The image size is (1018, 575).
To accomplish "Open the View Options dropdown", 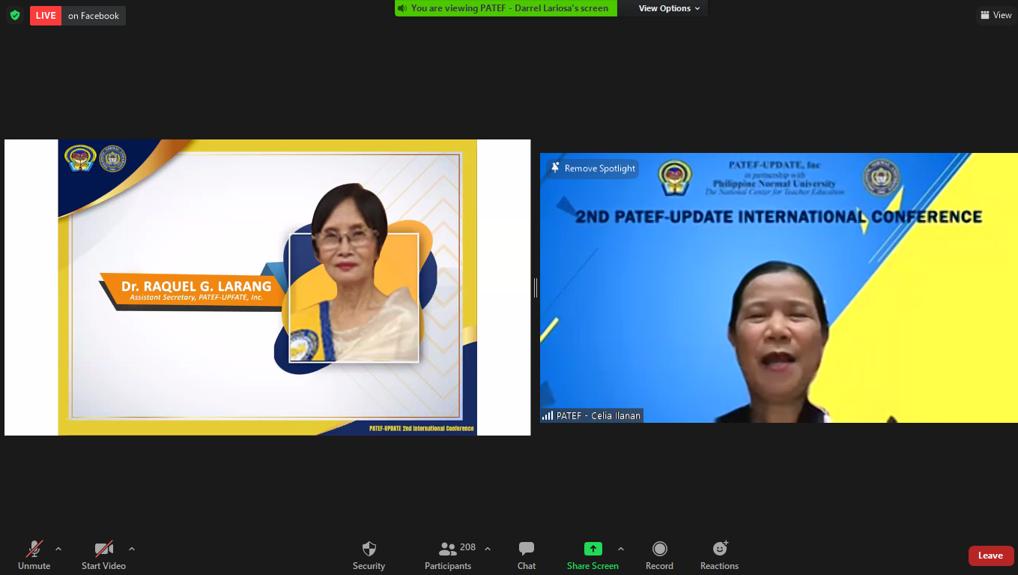I will [x=668, y=8].
